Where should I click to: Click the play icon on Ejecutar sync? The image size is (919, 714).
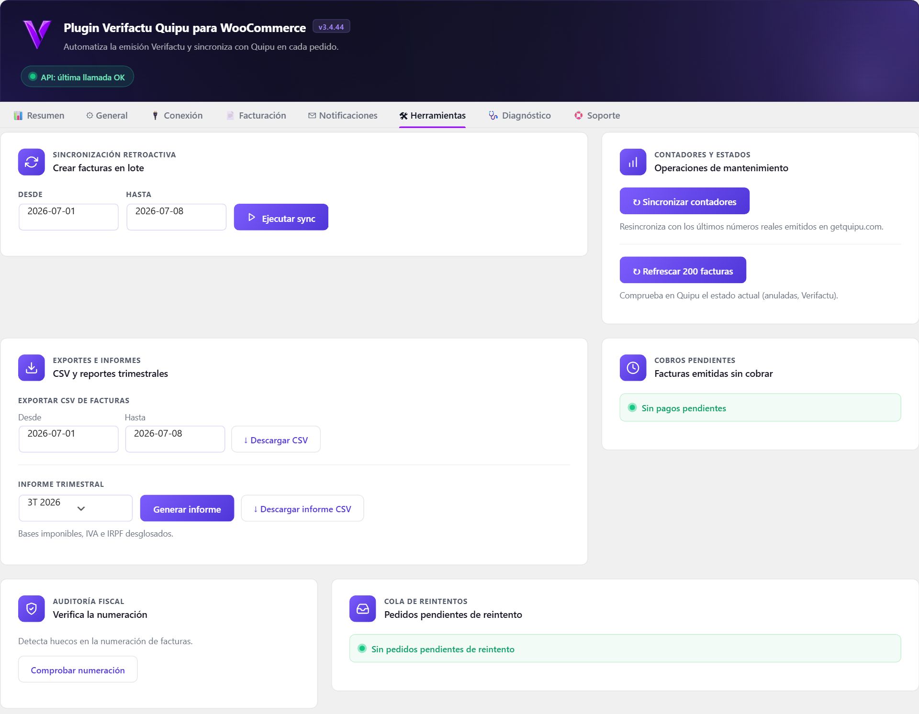[x=252, y=217]
